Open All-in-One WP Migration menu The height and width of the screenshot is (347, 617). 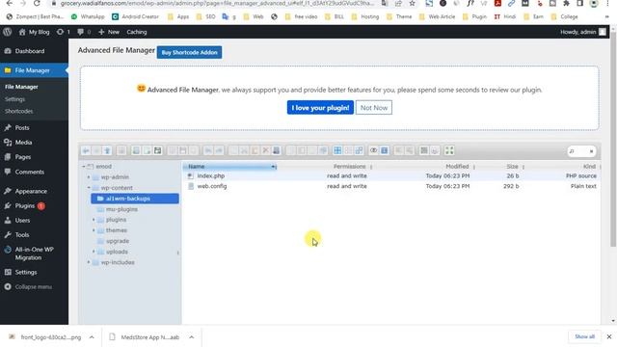click(x=34, y=254)
